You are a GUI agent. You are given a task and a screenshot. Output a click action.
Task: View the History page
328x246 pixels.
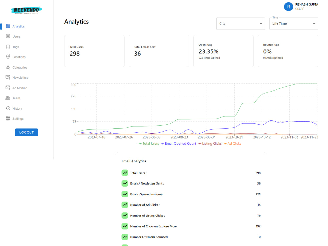[x=17, y=108]
